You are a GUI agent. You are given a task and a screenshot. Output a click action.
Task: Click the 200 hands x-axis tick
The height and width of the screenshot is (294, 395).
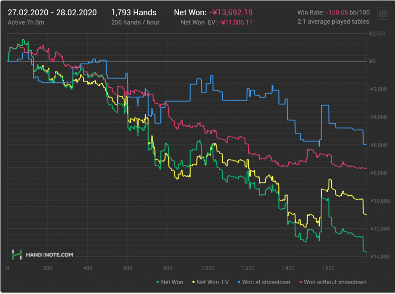pos(47,268)
